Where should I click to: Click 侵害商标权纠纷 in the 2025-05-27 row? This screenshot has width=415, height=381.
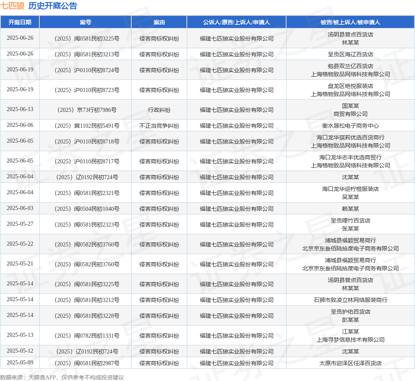(x=159, y=225)
